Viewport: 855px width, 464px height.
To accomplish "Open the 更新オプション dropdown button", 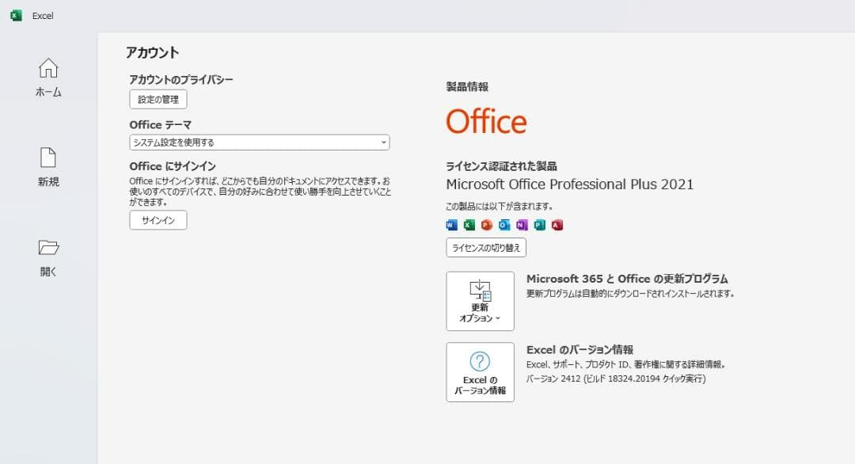I will [480, 301].
